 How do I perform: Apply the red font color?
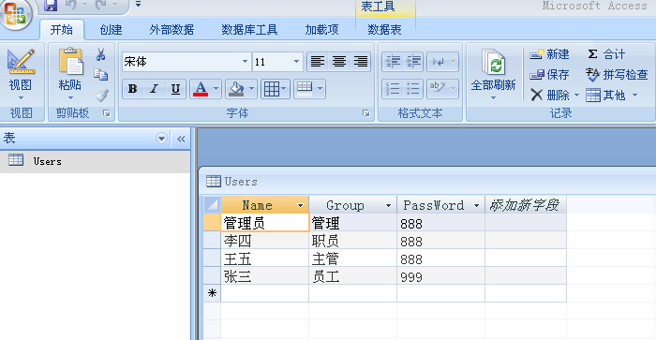201,89
